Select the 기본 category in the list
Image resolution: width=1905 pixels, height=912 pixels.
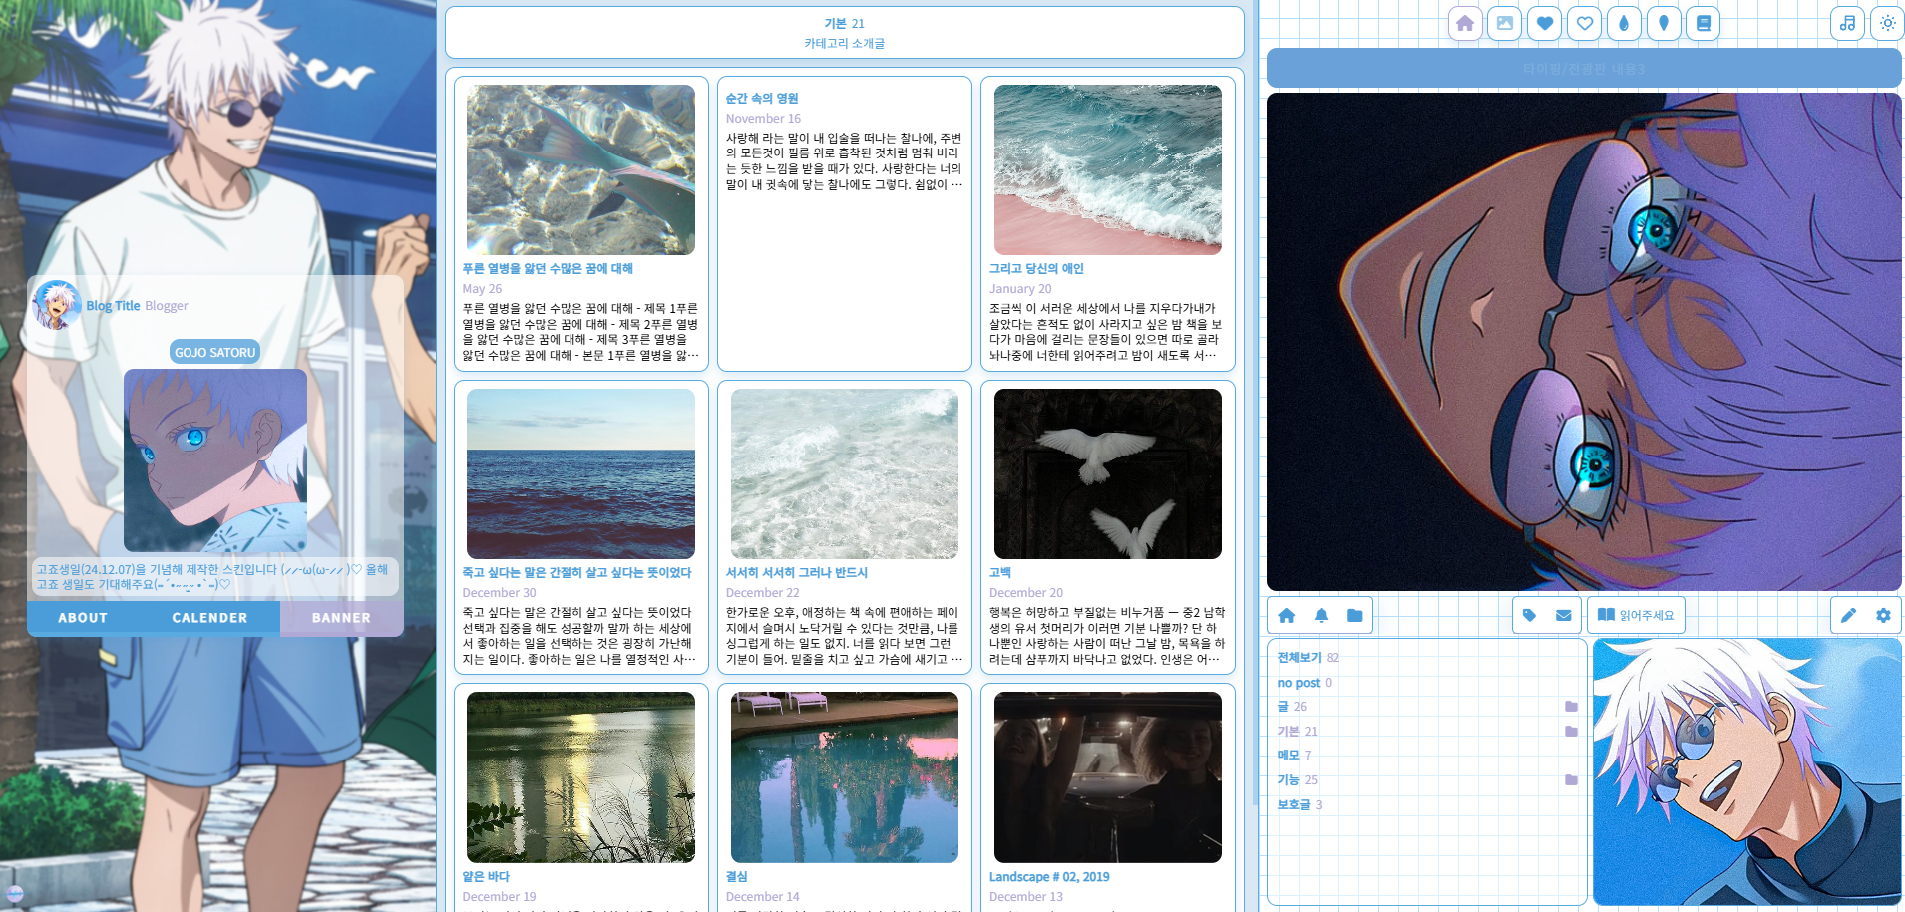[x=1288, y=732]
